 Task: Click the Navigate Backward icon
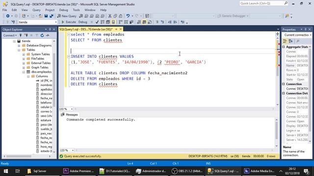tap(8, 16)
